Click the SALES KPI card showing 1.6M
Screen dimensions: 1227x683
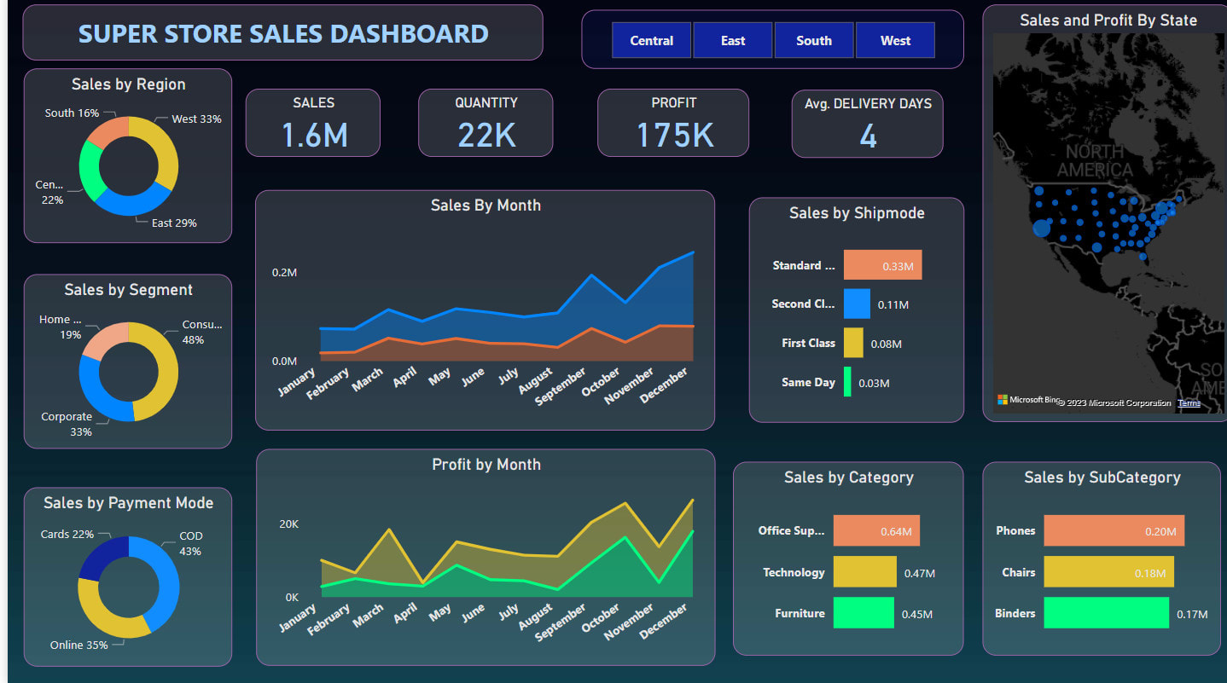(312, 122)
